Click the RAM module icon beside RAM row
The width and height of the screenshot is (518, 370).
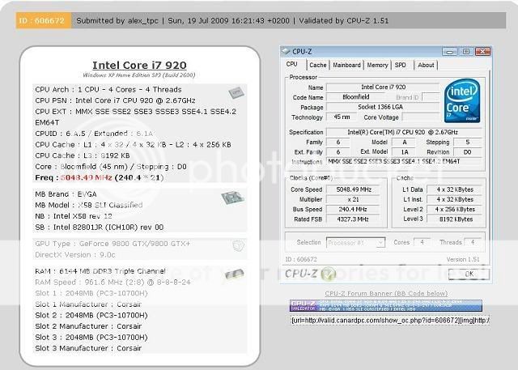tap(234, 274)
